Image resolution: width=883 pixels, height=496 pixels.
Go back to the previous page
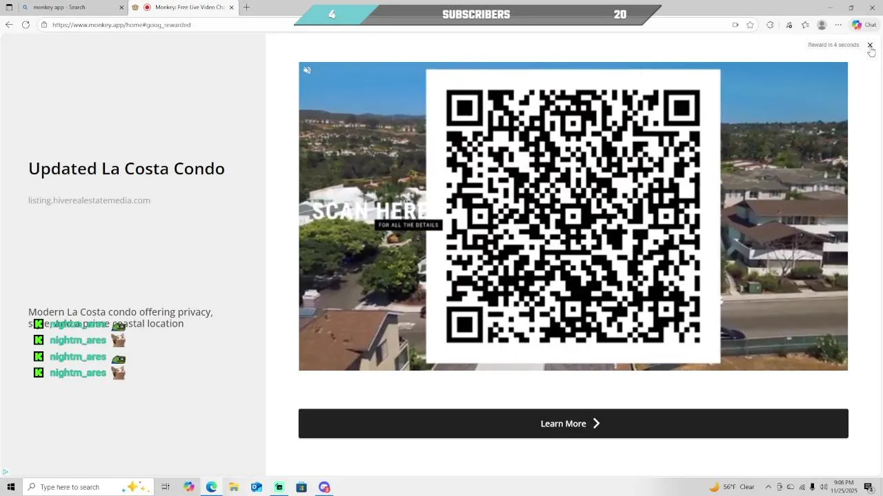(9, 25)
